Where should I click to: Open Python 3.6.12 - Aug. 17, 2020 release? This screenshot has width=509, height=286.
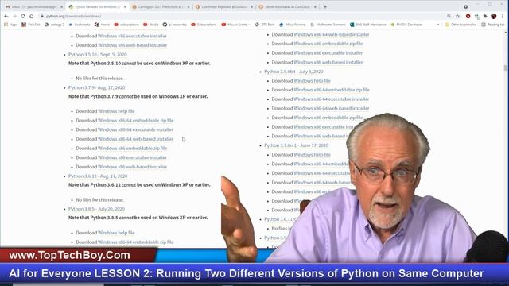(x=98, y=176)
